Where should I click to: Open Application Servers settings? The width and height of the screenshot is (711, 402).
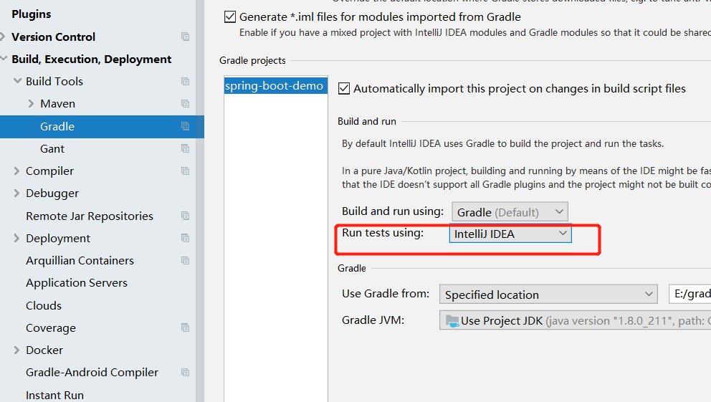pyautogui.click(x=77, y=283)
